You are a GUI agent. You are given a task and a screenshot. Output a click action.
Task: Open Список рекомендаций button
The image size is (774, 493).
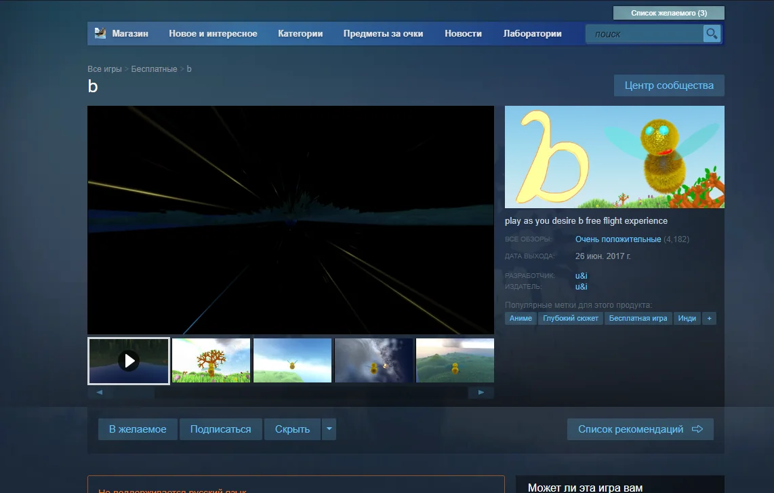point(640,429)
